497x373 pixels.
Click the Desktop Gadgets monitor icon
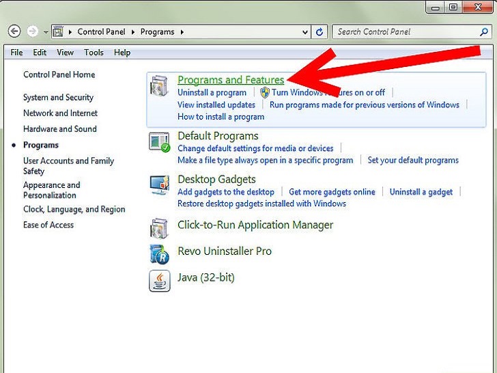pos(160,185)
